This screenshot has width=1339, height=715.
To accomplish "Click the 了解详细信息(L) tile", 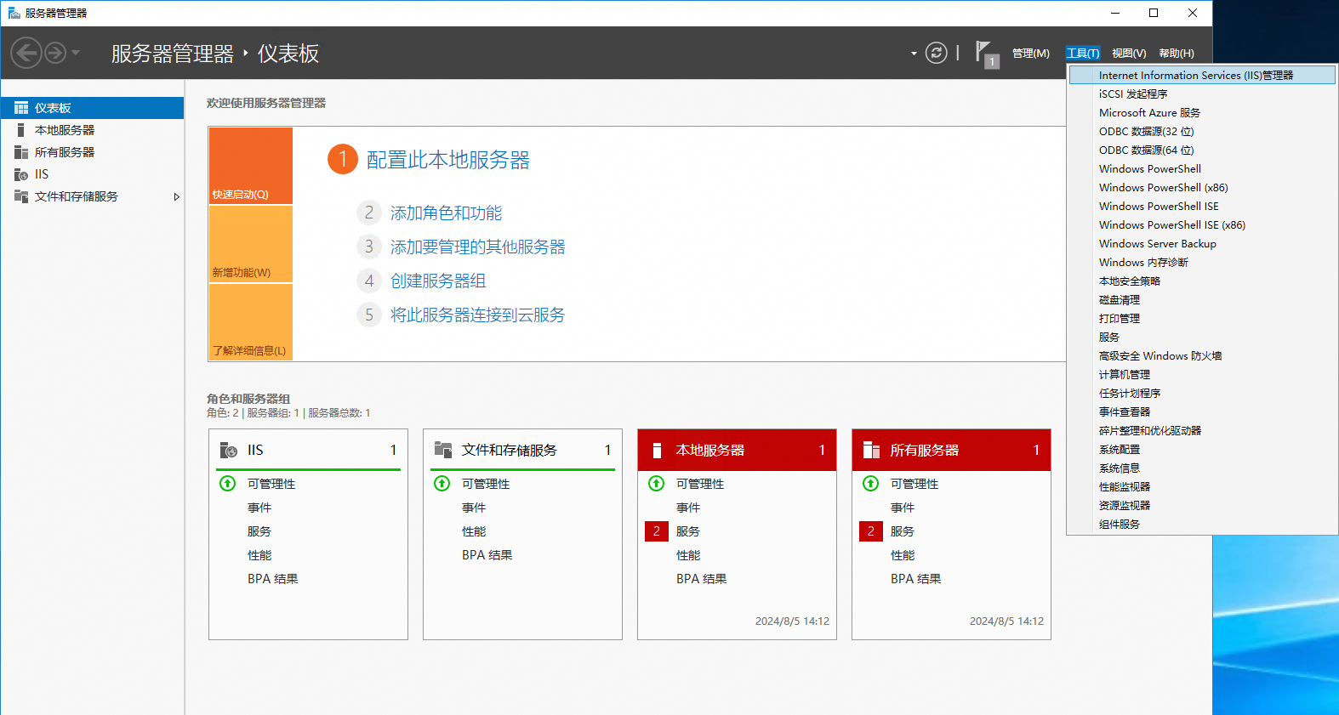I will pyautogui.click(x=250, y=322).
